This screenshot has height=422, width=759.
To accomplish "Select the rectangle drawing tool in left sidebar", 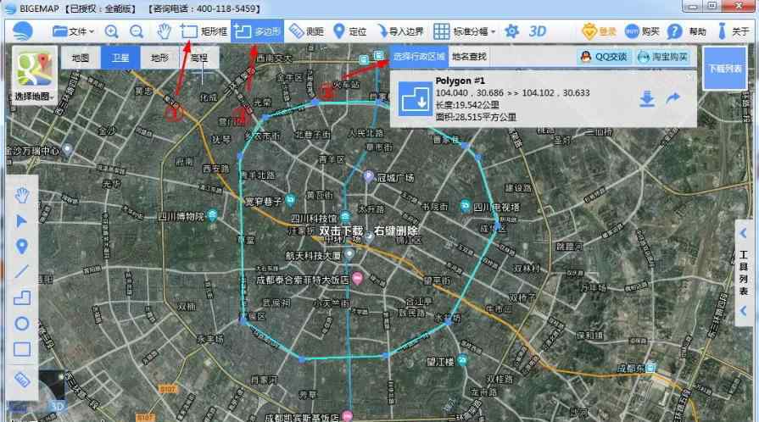I will [22, 349].
